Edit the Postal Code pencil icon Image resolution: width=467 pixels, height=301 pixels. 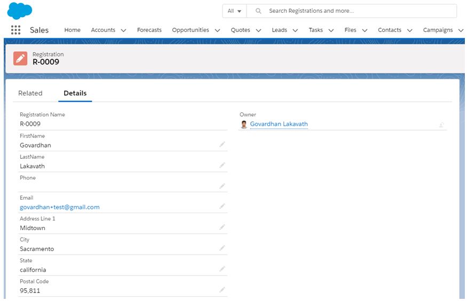click(222, 290)
